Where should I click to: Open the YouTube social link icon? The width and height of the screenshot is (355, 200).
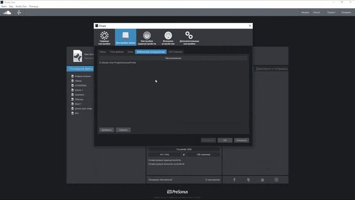tap(262, 180)
